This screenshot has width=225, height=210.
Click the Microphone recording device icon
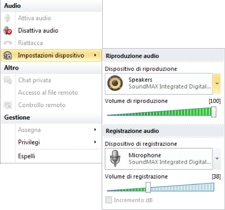(115, 158)
